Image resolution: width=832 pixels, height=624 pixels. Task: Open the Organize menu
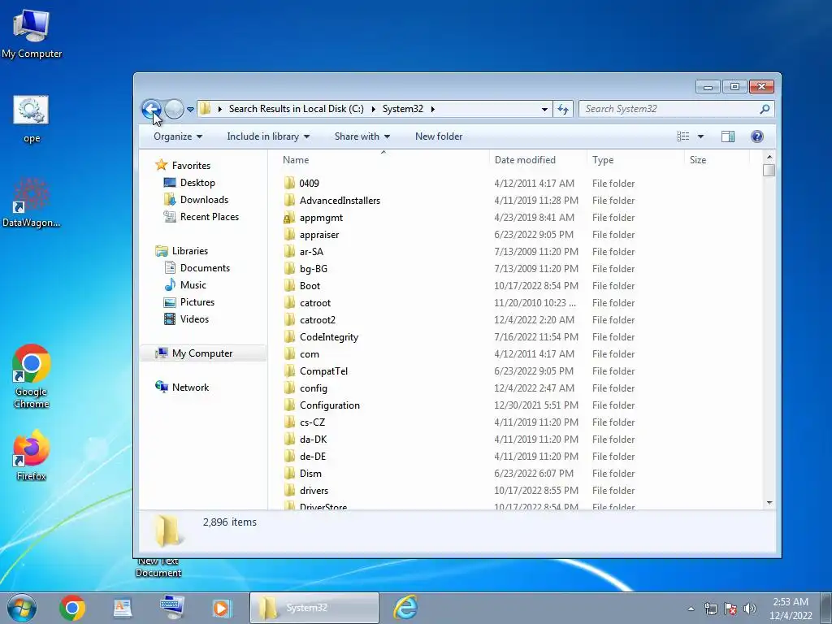point(178,136)
